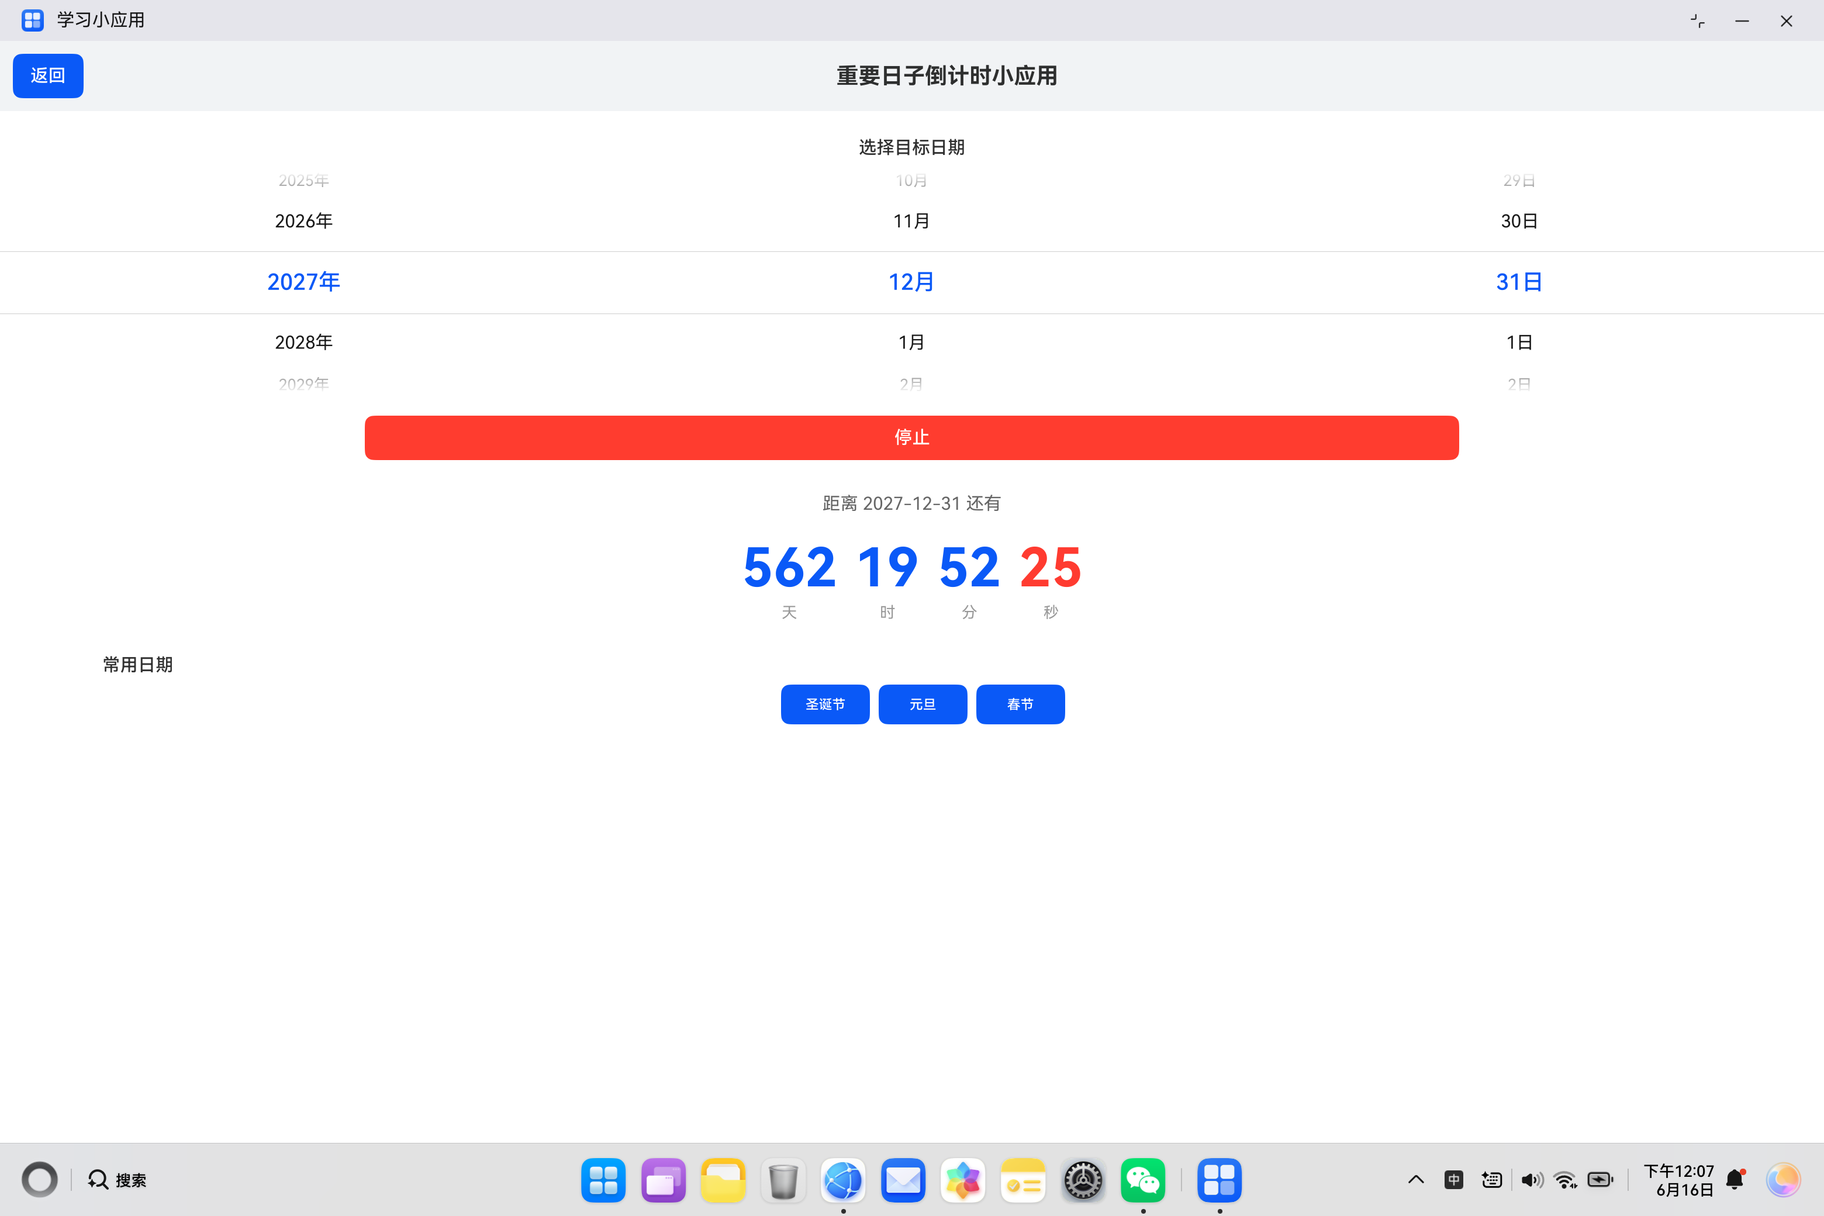Open the notification bell icon
Image resolution: width=1824 pixels, height=1216 pixels.
[1736, 1180]
